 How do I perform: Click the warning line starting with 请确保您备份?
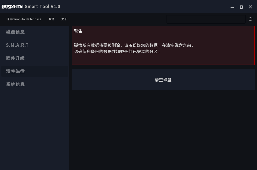click(x=117, y=52)
